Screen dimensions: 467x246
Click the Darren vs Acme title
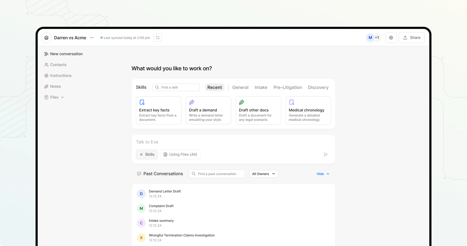click(x=70, y=38)
